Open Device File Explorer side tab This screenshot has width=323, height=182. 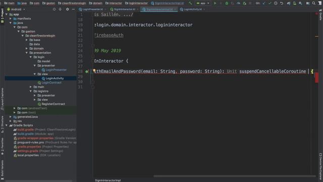(320, 166)
